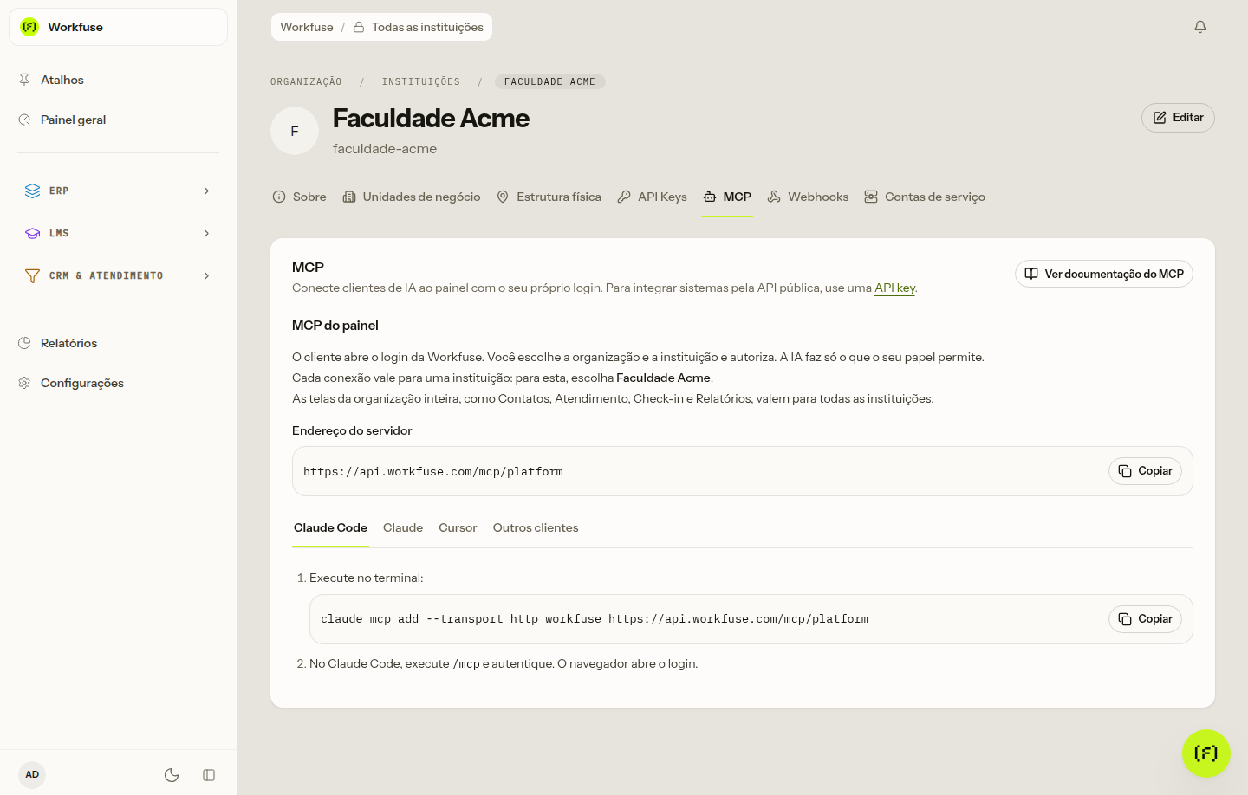Switch to the Webhooks tab
1248x795 pixels.
[808, 197]
